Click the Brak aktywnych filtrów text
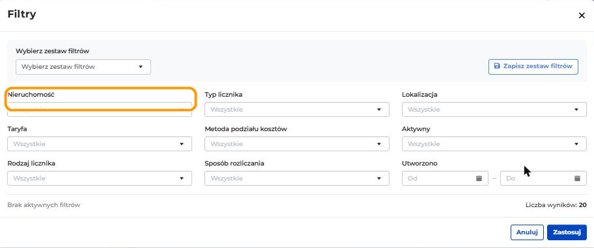This screenshot has height=248, width=594. pyautogui.click(x=44, y=205)
